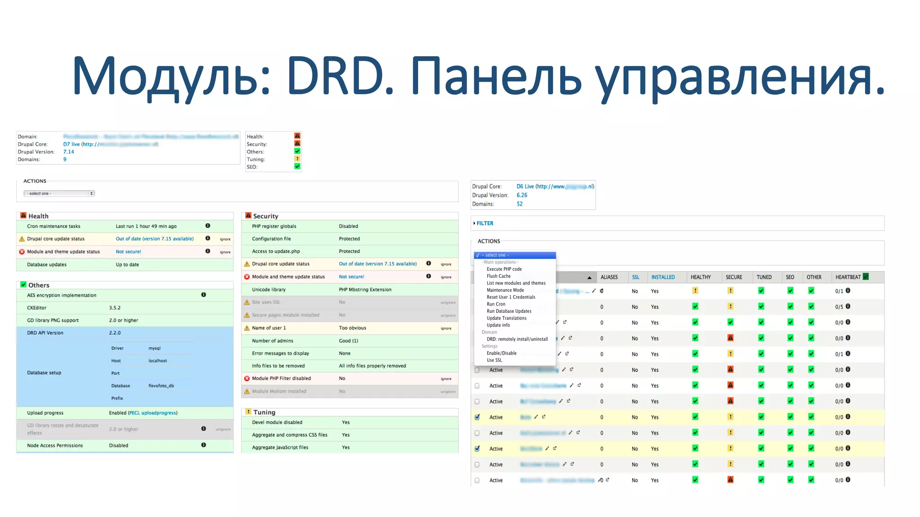Screen dimensions: 920x517
Task: Choose List new modules and themes
Action: click(516, 283)
